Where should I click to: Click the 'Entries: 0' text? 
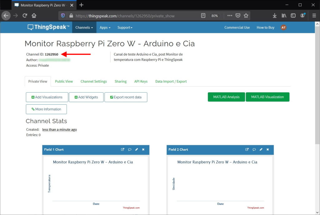(33, 135)
